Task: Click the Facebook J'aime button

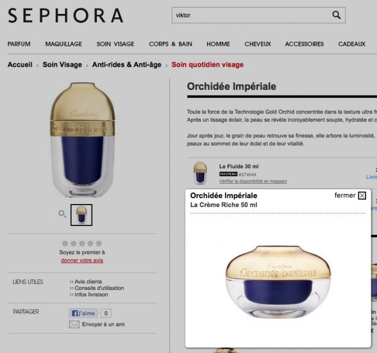Action: [x=84, y=313]
